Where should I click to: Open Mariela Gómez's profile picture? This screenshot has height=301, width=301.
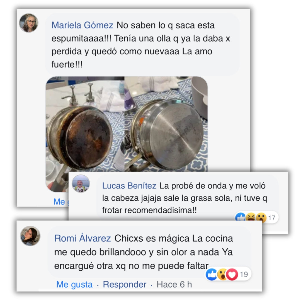pyautogui.click(x=29, y=23)
